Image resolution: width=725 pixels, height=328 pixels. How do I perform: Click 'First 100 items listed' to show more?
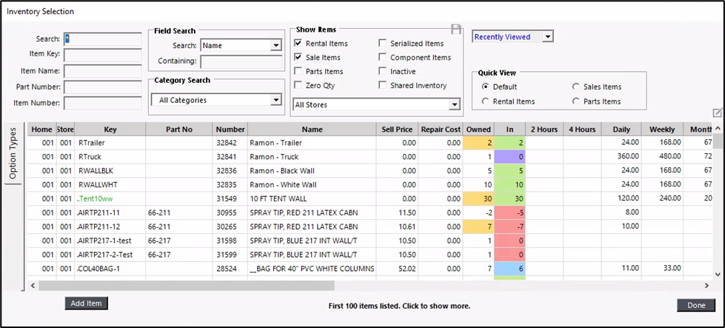coord(399,306)
